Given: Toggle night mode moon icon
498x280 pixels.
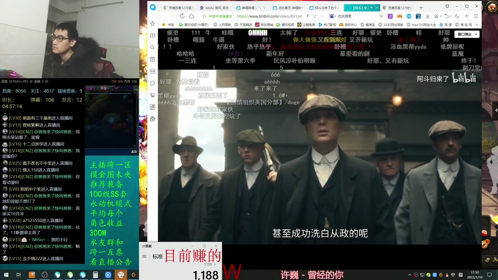Looking at the screenshot, I should 457,16.
